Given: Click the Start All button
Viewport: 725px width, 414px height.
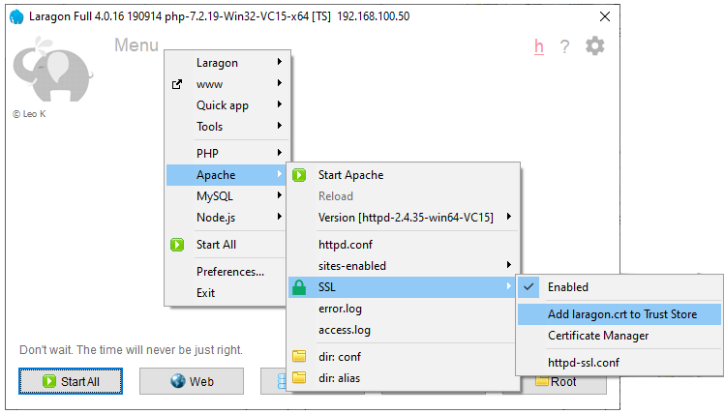Looking at the screenshot, I should [x=71, y=381].
